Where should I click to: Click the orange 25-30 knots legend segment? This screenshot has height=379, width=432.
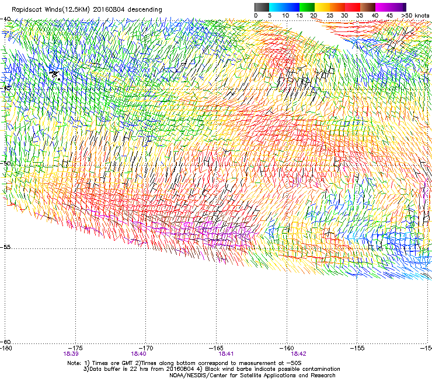tap(337, 7)
